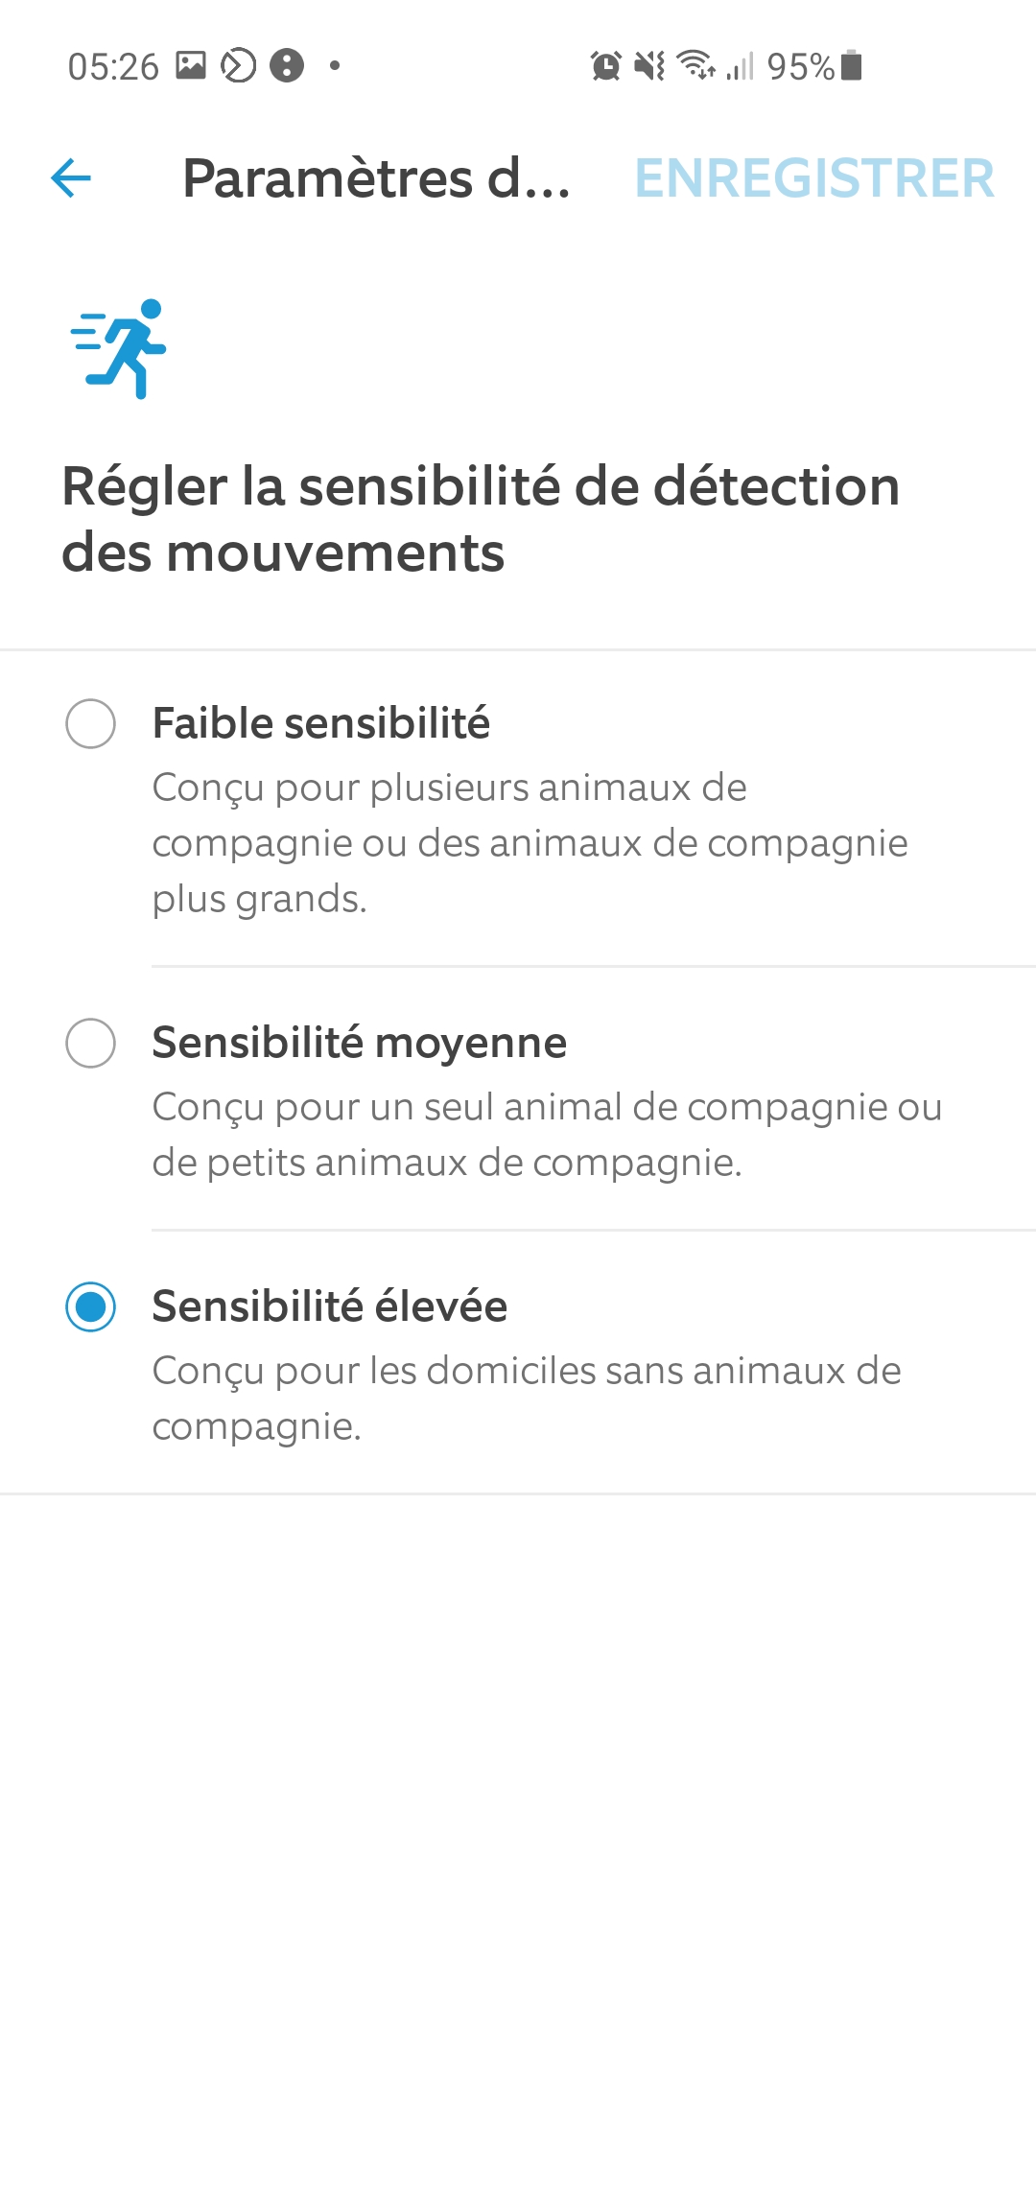Choose the Faible sensibilité option label
The width and height of the screenshot is (1036, 2187).
point(321,723)
